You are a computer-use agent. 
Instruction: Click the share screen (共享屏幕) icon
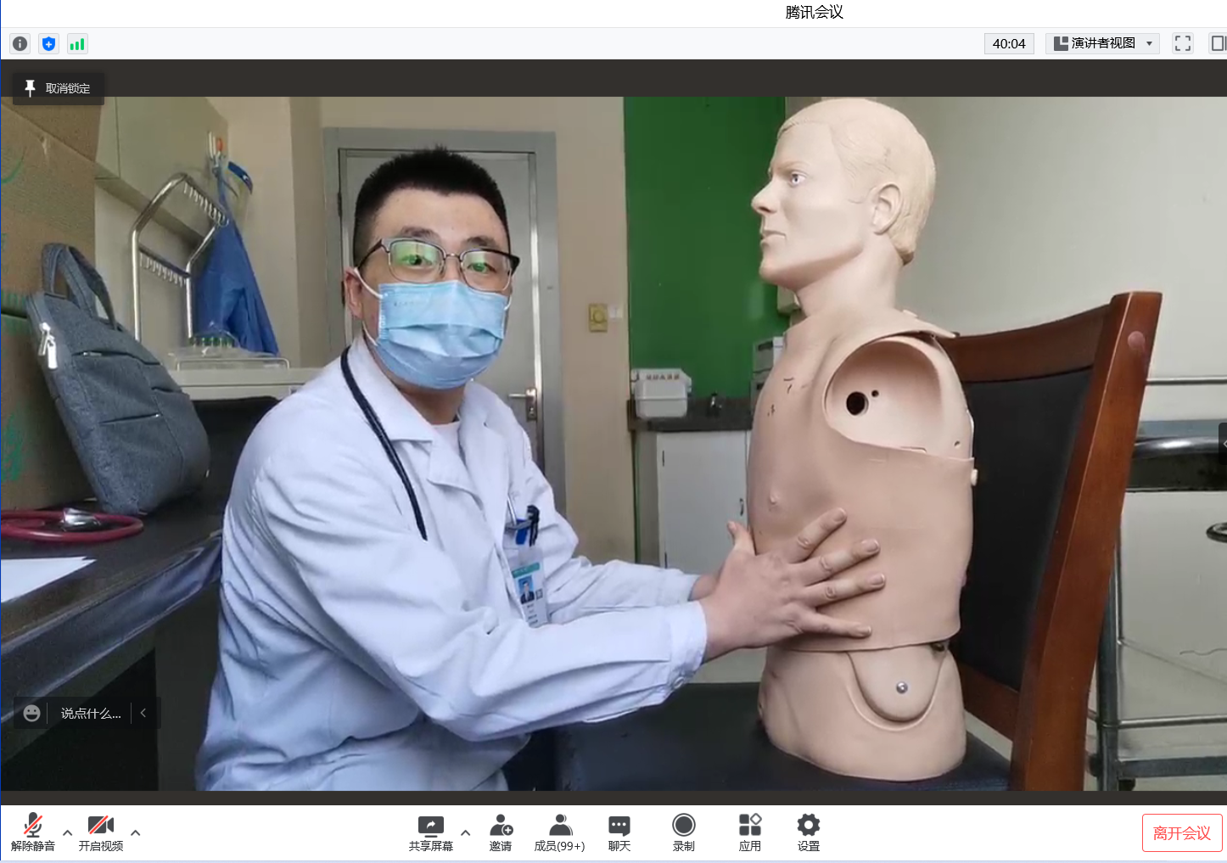(x=430, y=832)
